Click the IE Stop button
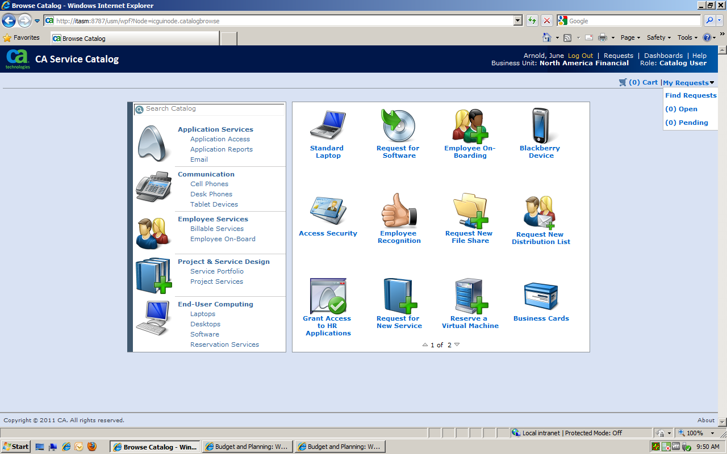727x454 pixels. (546, 21)
